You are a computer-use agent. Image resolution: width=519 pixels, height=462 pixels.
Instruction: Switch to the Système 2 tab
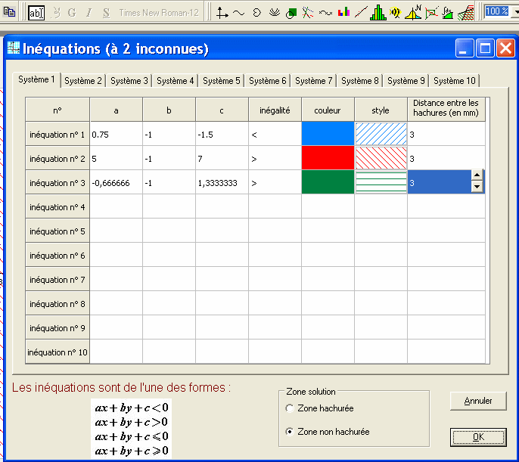83,80
